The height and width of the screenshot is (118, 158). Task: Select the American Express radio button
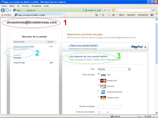point(99,91)
